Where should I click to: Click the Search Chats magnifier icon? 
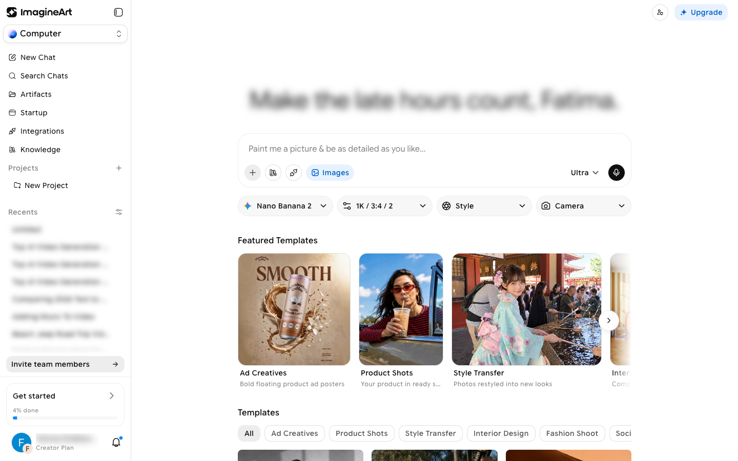pyautogui.click(x=12, y=76)
